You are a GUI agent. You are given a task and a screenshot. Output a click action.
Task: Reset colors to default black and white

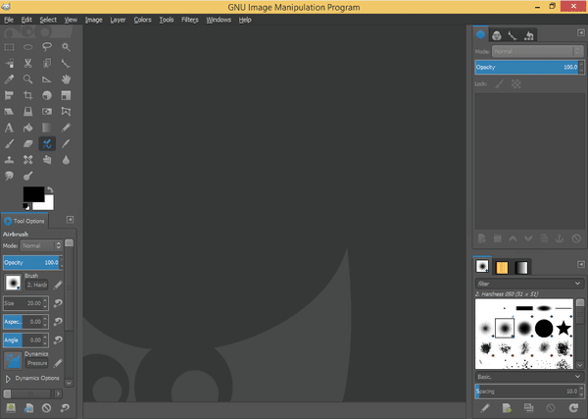tap(25, 206)
